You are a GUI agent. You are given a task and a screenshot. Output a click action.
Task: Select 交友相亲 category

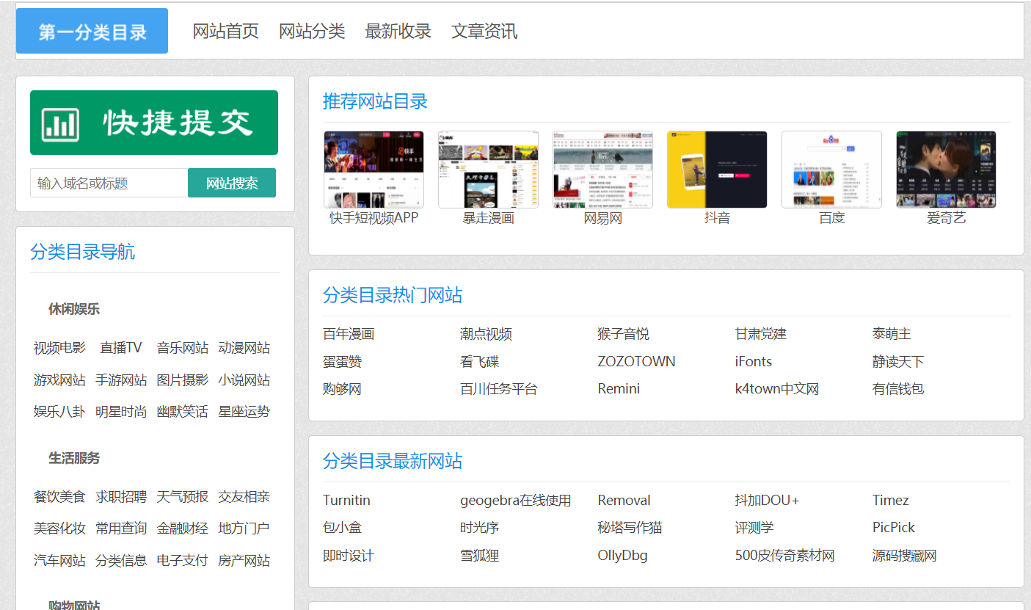click(244, 497)
